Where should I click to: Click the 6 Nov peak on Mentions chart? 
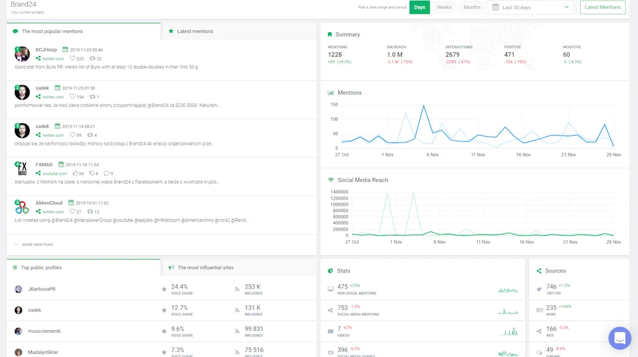tap(424, 106)
